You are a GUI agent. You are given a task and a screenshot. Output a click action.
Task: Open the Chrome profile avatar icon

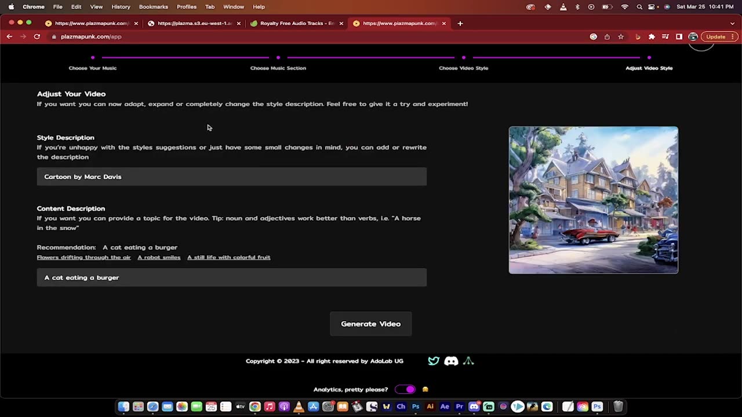[693, 36]
